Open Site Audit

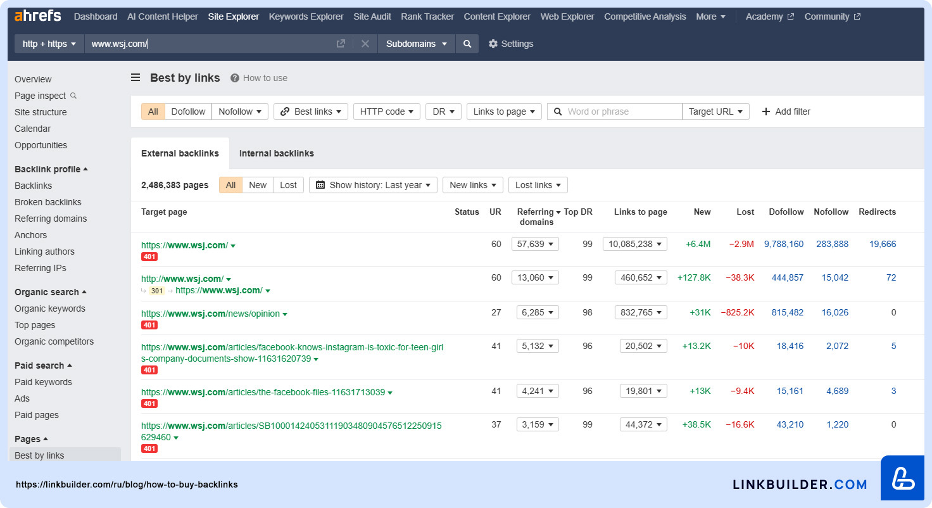click(x=372, y=16)
